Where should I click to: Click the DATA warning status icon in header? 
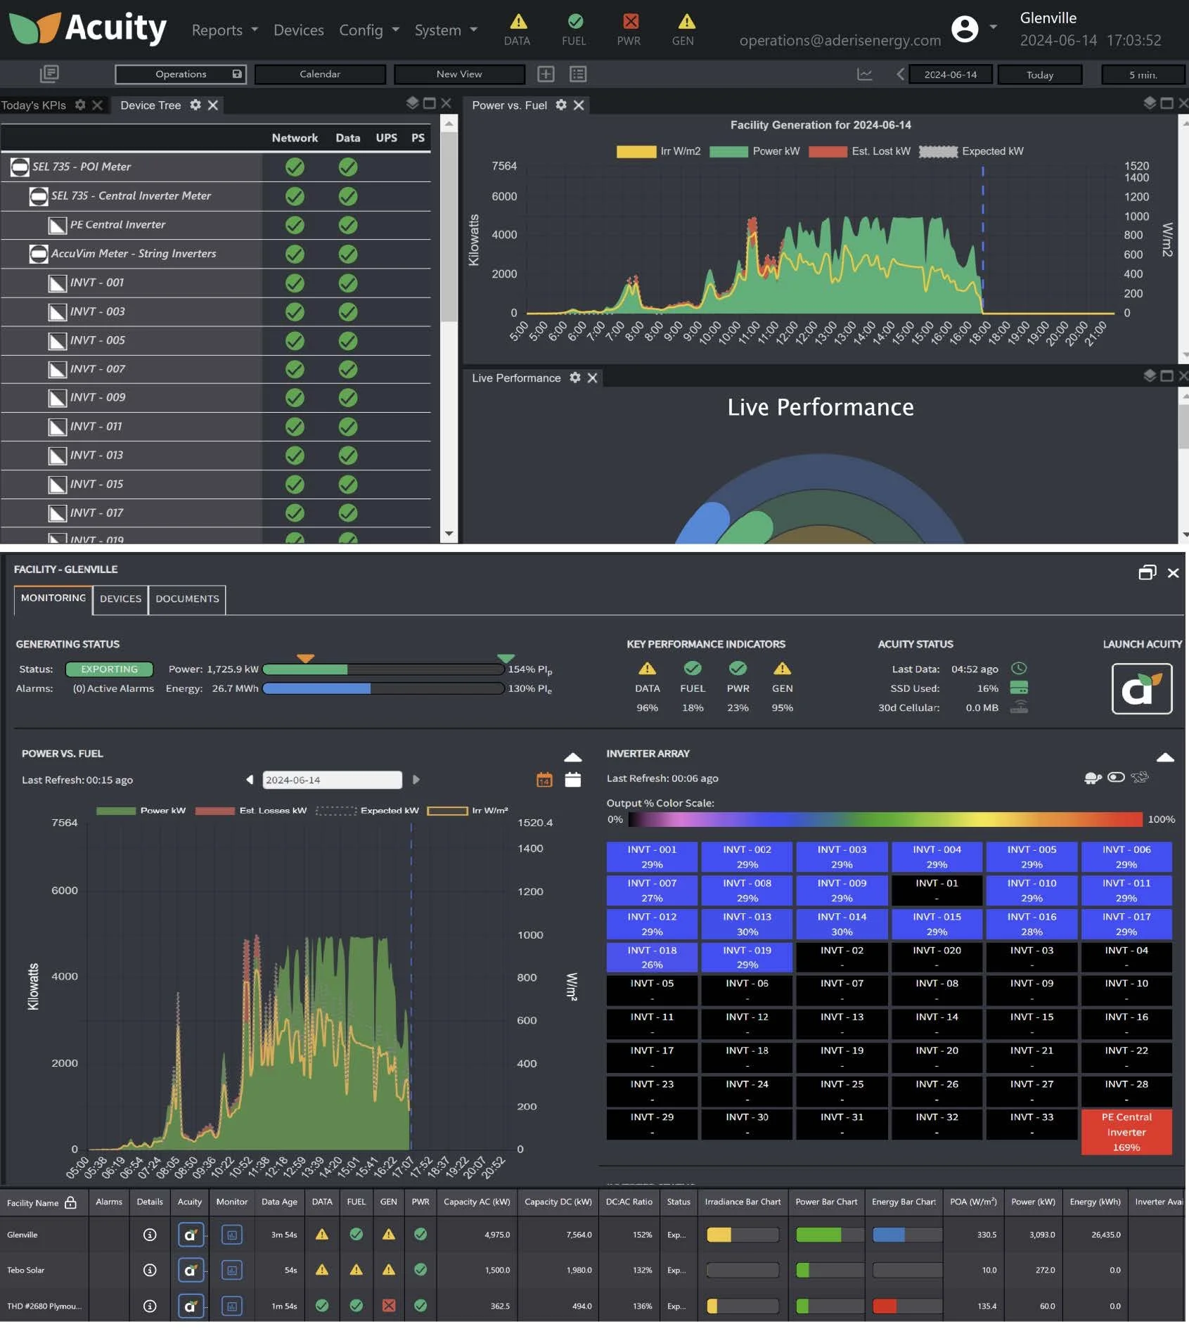pyautogui.click(x=518, y=21)
